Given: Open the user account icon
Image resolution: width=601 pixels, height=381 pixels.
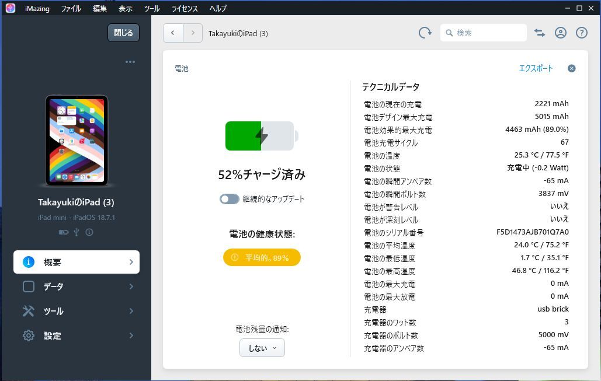Looking at the screenshot, I should (x=560, y=33).
